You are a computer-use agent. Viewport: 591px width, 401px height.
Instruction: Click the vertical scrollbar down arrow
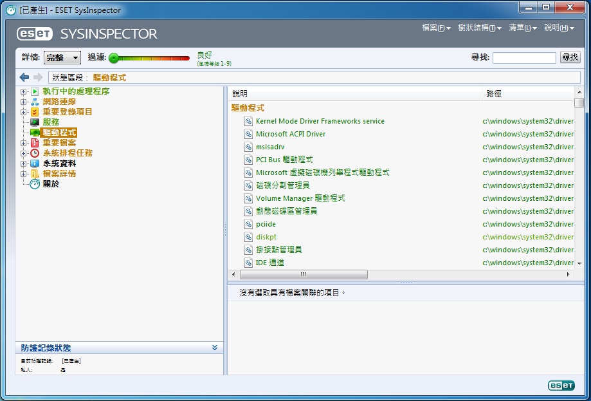pos(579,264)
